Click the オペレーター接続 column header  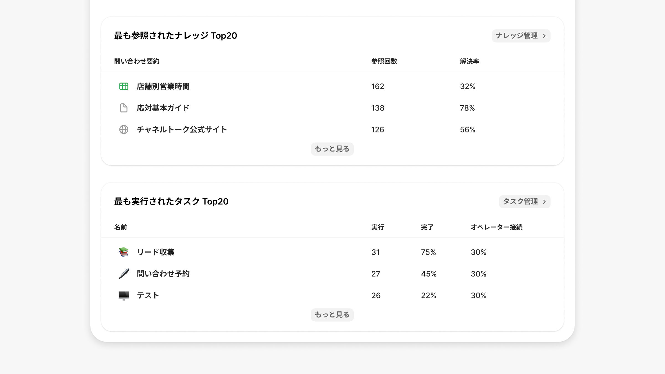[x=497, y=227]
